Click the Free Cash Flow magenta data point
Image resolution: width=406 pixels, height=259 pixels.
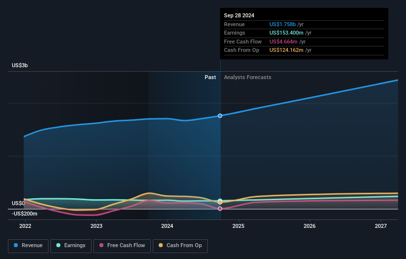pyautogui.click(x=220, y=209)
